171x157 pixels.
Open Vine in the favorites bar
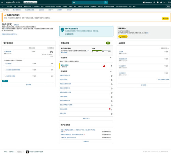coord(130,6)
